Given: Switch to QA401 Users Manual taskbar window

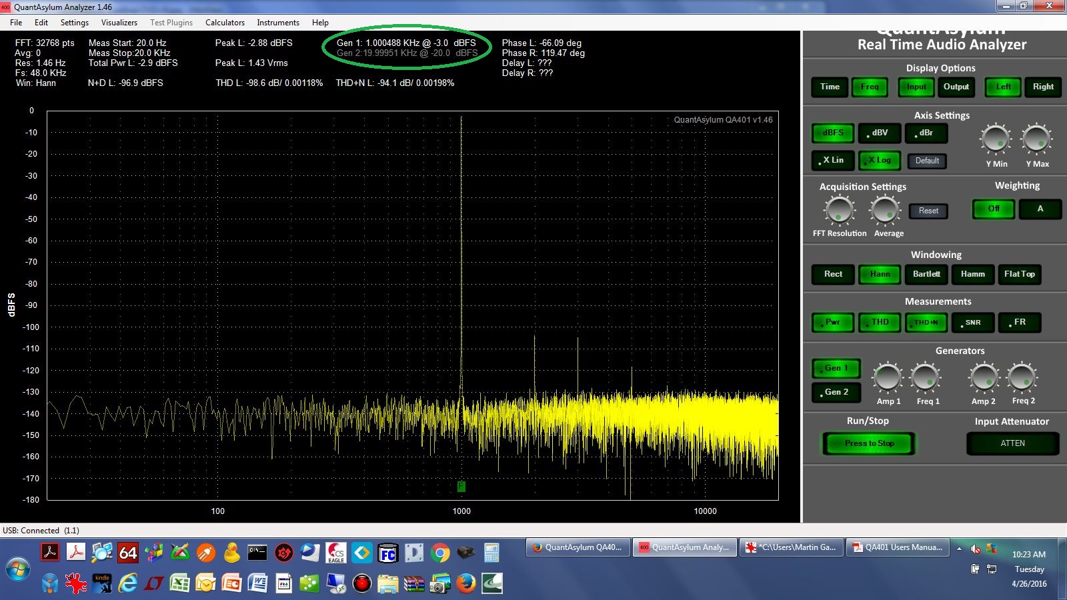Looking at the screenshot, I should click(x=898, y=547).
